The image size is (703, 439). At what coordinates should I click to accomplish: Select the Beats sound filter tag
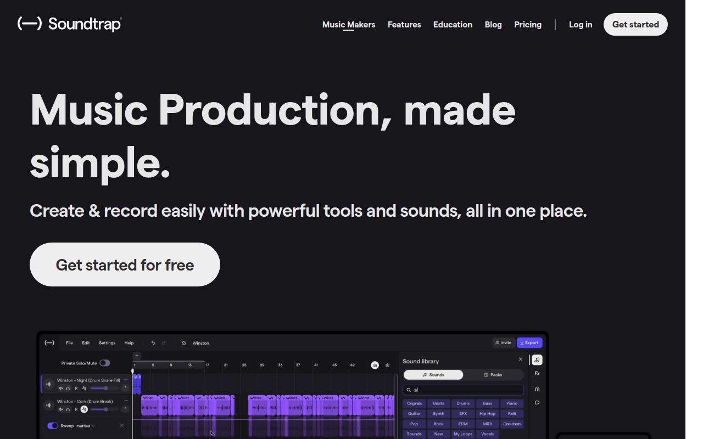[x=438, y=403]
